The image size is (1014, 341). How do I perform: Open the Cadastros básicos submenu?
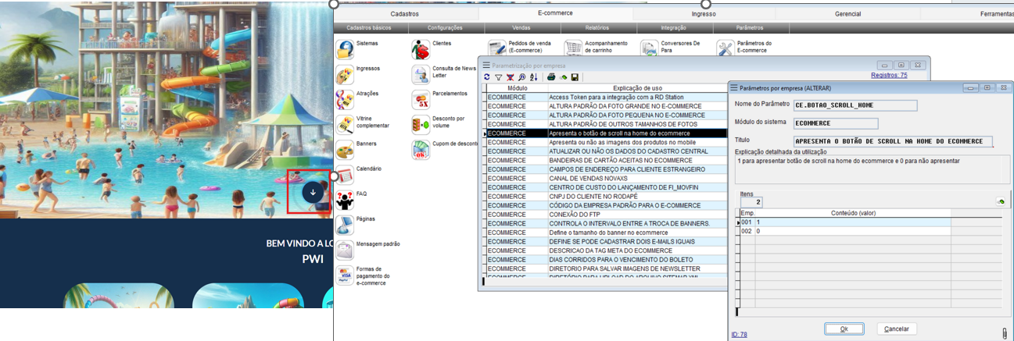(x=368, y=27)
